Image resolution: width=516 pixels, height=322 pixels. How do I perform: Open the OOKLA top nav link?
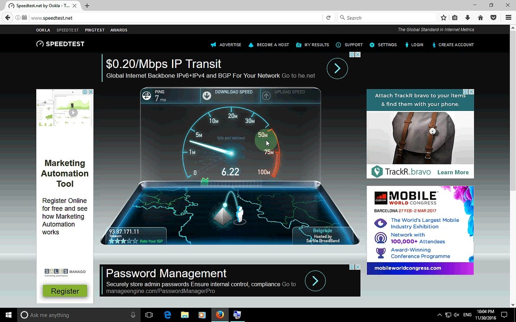click(x=43, y=30)
